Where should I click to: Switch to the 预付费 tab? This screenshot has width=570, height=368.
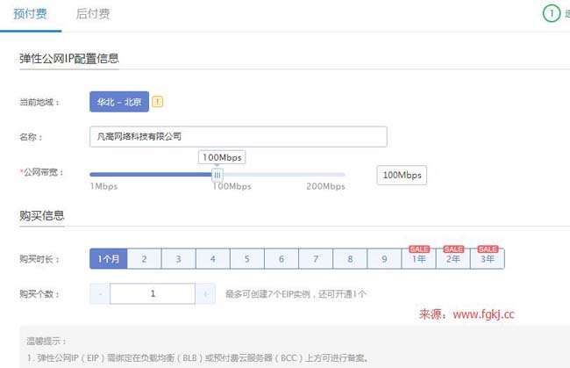tap(31, 14)
